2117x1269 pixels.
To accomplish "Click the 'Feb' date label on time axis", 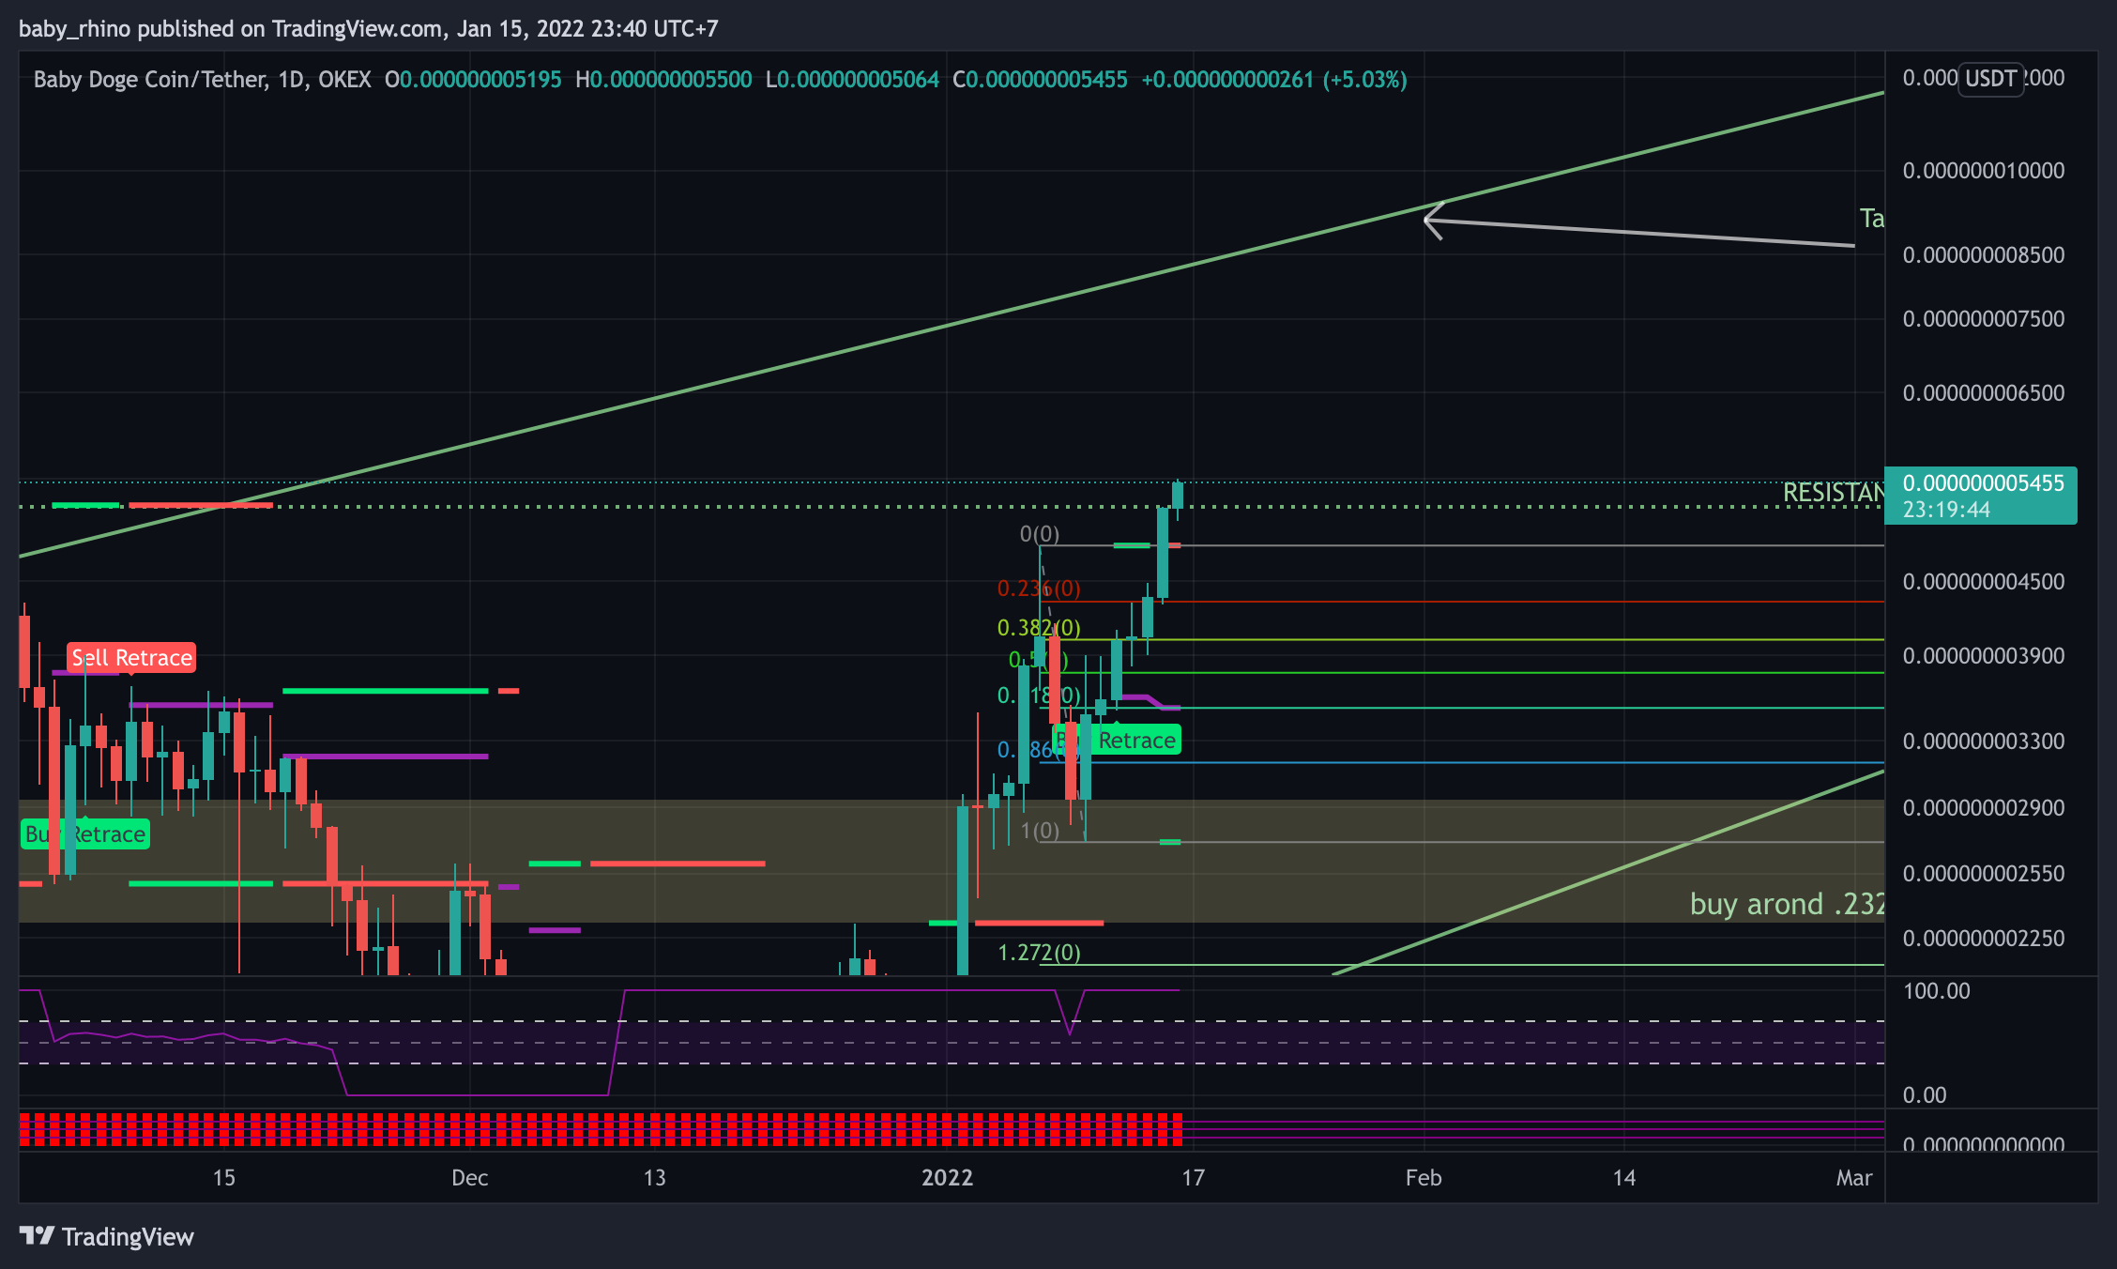I will tap(1424, 1178).
